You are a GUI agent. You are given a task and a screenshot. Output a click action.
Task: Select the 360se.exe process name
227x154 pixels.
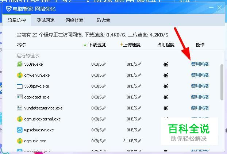34,64
